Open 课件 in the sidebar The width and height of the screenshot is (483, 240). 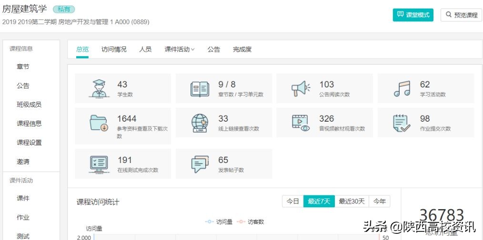23,199
